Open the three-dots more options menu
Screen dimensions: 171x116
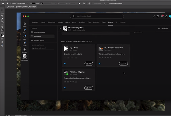[x=158, y=29]
